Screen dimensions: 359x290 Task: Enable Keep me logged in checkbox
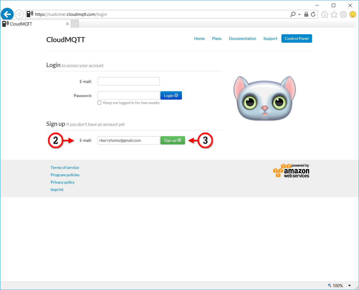pyautogui.click(x=99, y=103)
